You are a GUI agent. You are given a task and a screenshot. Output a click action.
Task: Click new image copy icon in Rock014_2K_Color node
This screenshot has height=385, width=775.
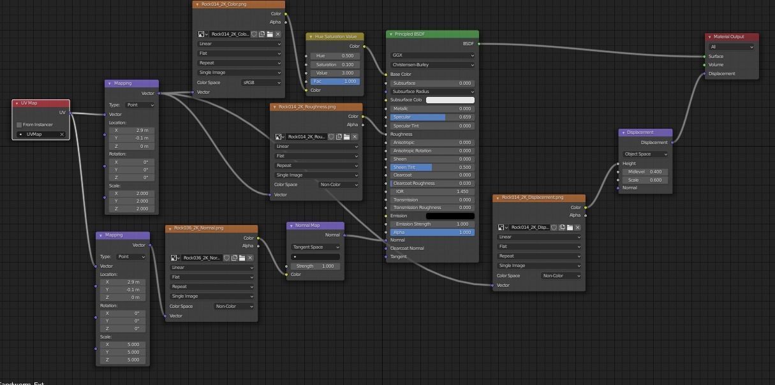(262, 34)
